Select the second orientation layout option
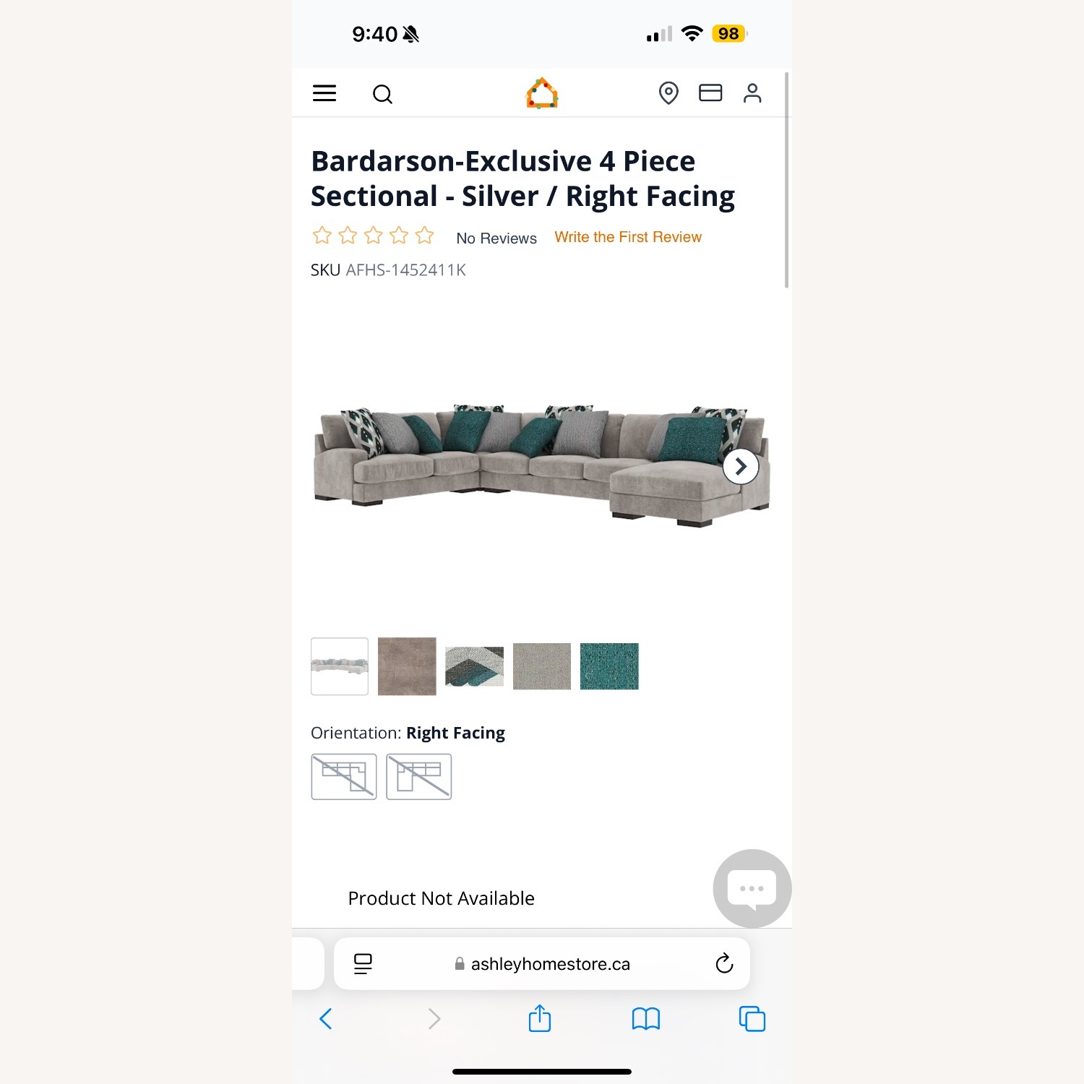1084x1084 pixels. [419, 777]
